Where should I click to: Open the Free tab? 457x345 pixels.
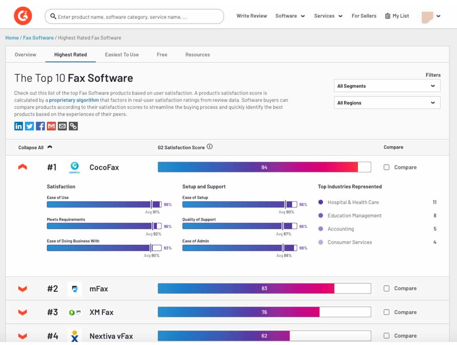pos(162,55)
